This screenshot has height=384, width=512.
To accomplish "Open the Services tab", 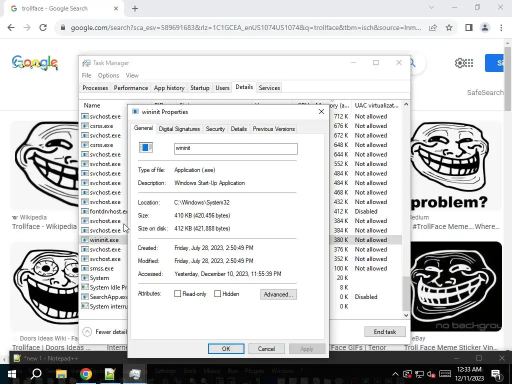I will click(x=269, y=88).
